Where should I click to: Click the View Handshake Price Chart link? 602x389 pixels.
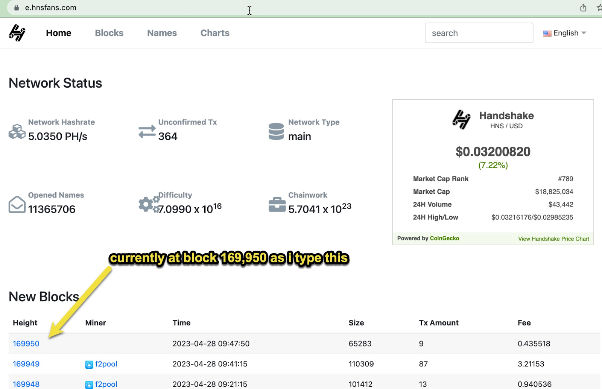(553, 239)
